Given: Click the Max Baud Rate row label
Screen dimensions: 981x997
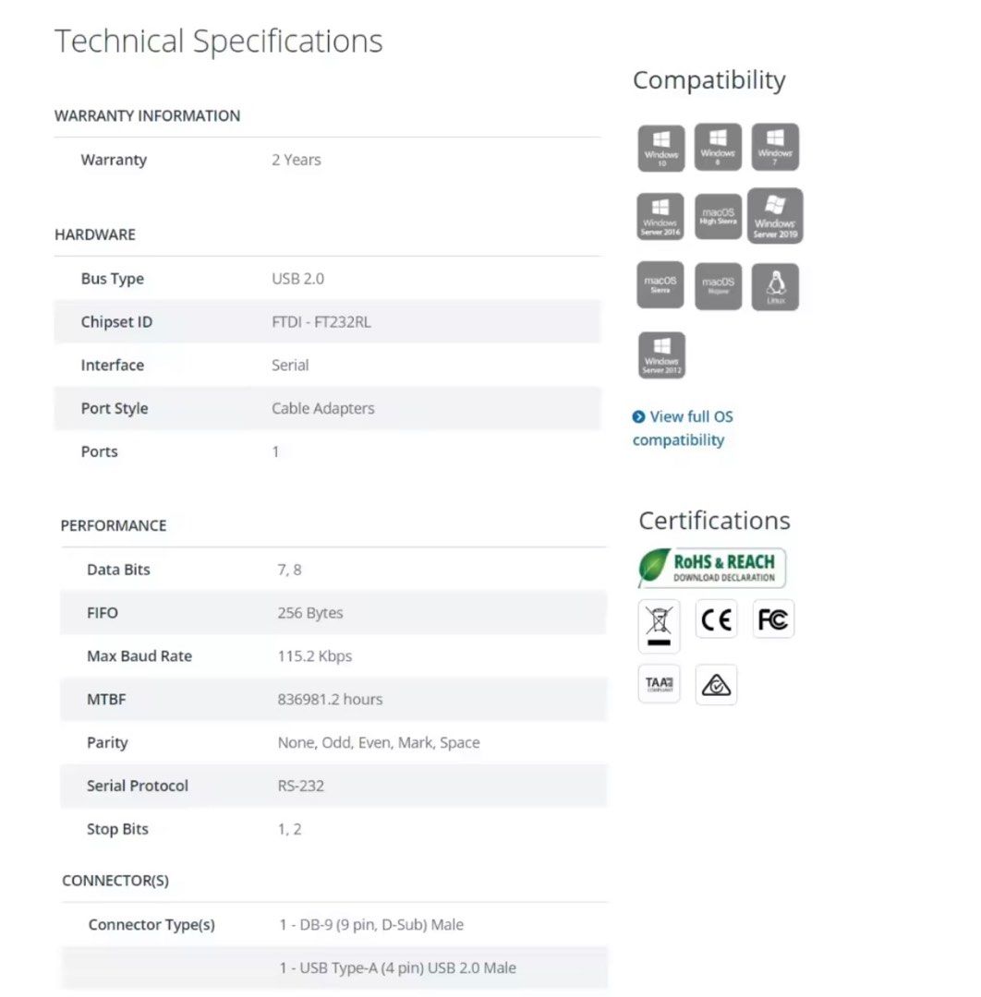Looking at the screenshot, I should click(139, 656).
